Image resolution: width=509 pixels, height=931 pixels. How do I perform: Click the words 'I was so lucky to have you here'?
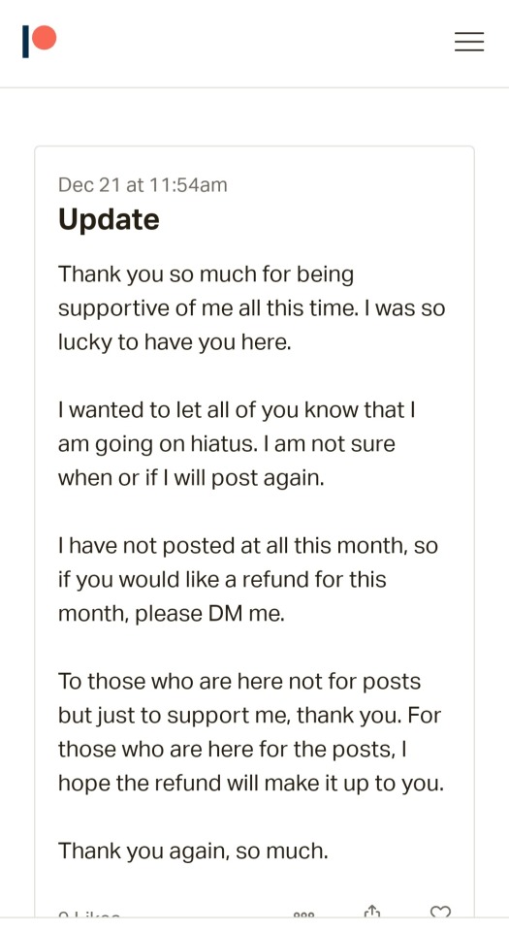(251, 326)
